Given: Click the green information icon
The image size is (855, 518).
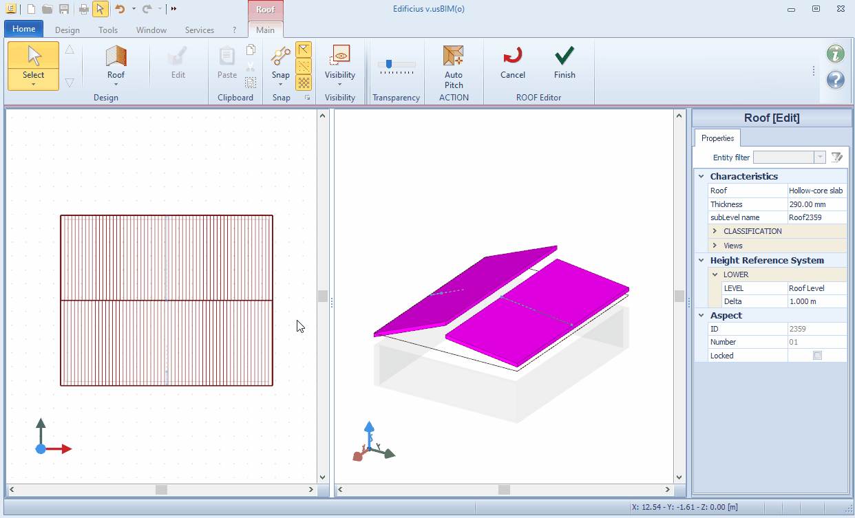Looking at the screenshot, I should [x=835, y=54].
